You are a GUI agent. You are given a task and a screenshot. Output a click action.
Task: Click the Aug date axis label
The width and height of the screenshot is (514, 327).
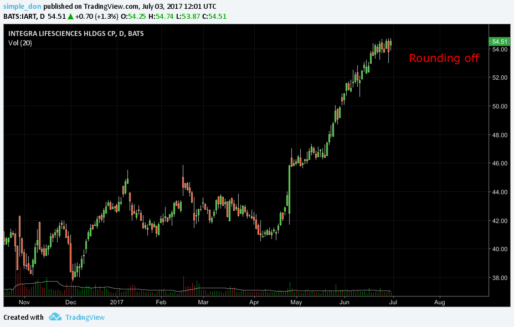click(440, 302)
